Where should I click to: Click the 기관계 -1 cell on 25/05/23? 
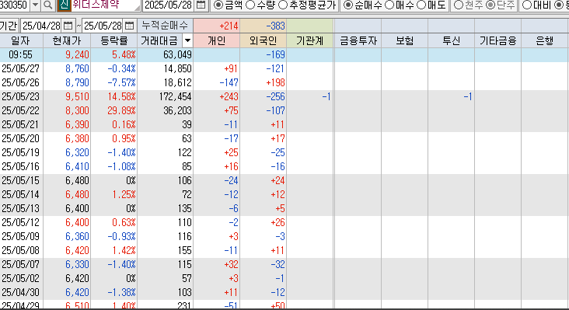pos(326,97)
